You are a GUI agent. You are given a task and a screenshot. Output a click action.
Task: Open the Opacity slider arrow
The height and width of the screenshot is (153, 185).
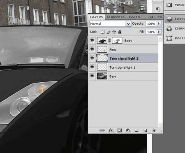tap(159, 23)
